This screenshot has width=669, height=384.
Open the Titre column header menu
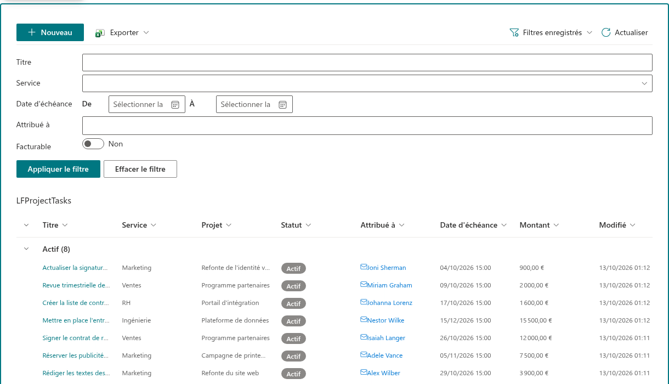point(55,225)
